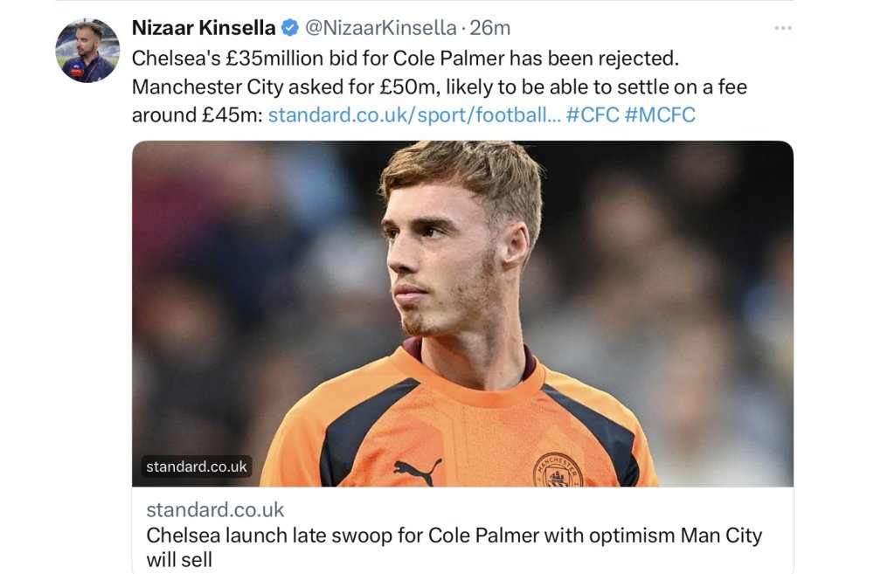Open the tweet via the 26m timestamp
Image resolution: width=874 pixels, height=574 pixels.
tap(490, 28)
